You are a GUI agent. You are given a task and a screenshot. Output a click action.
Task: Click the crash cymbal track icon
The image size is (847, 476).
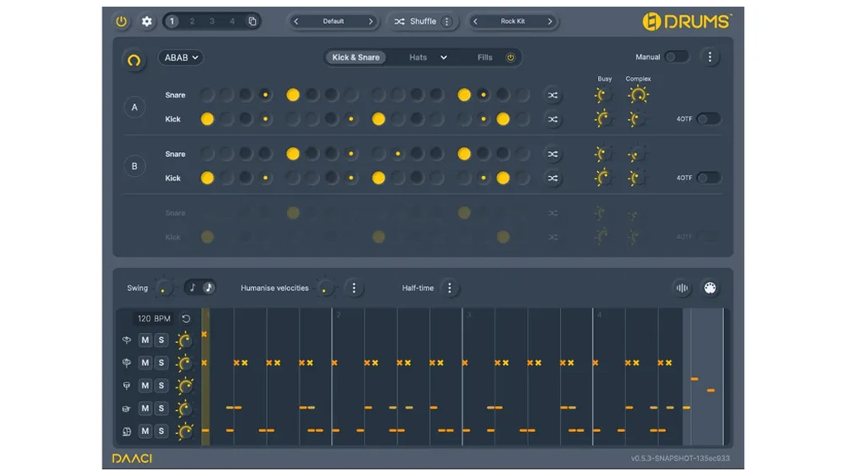click(127, 340)
